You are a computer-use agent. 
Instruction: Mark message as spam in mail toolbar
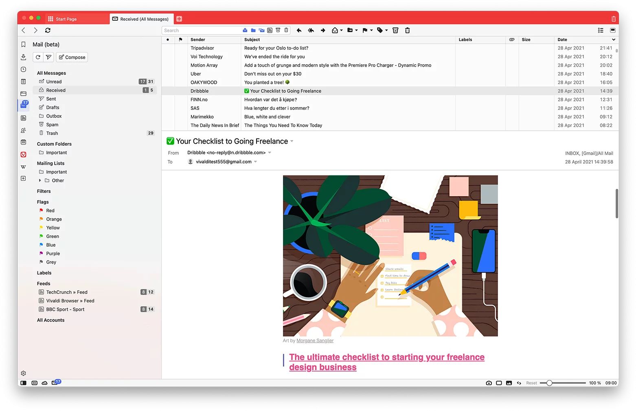(x=395, y=30)
